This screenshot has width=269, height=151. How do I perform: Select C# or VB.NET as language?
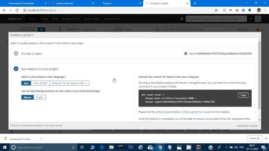point(40,83)
